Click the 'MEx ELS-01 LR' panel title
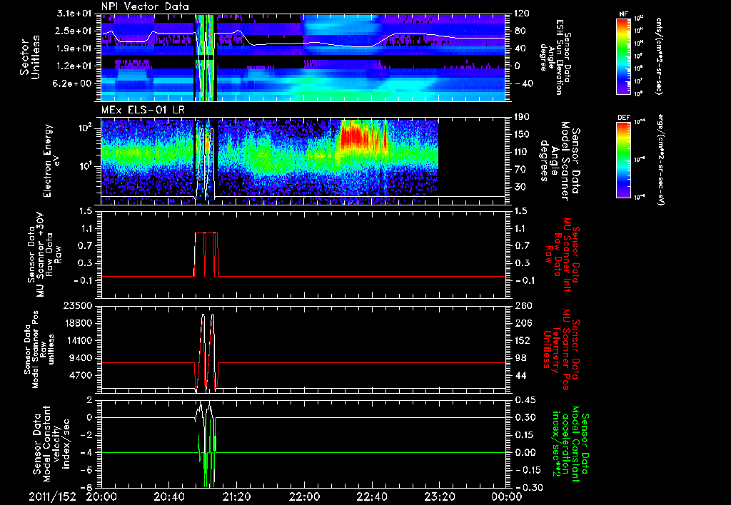The image size is (731, 505). pyautogui.click(x=141, y=111)
